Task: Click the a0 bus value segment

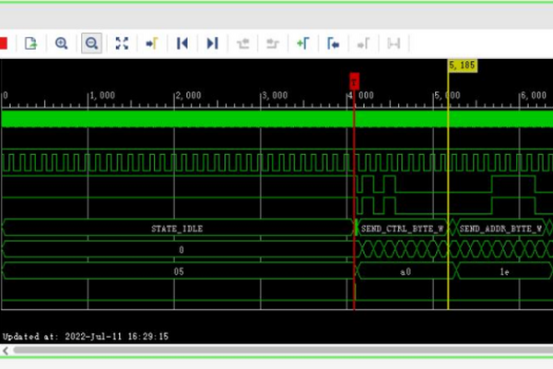Action: 404,271
